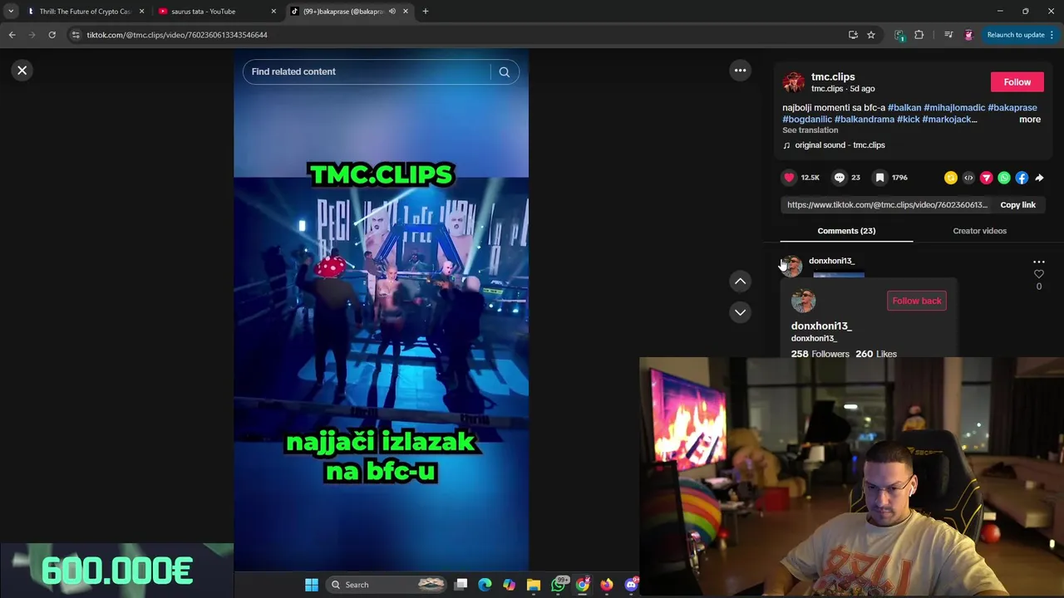Viewport: 1064px width, 598px height.
Task: View site information icon in address bar
Action: click(76, 35)
